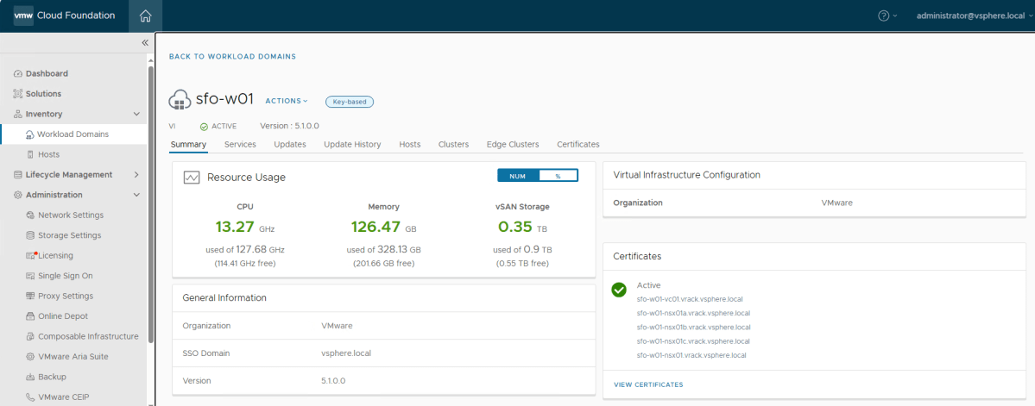The image size is (1035, 406).
Task: Open the administrator@vsphere.local user menu
Action: [975, 16]
